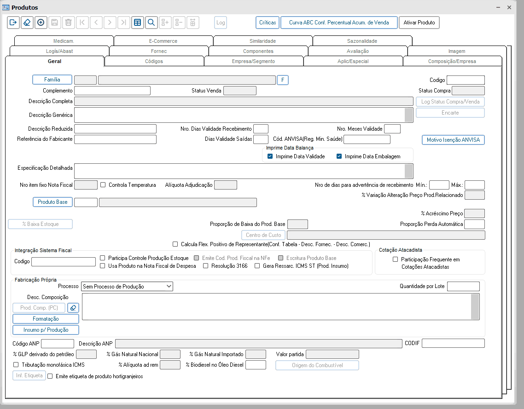Open the E-Commerce tab
The height and width of the screenshot is (409, 524).
tap(163, 41)
